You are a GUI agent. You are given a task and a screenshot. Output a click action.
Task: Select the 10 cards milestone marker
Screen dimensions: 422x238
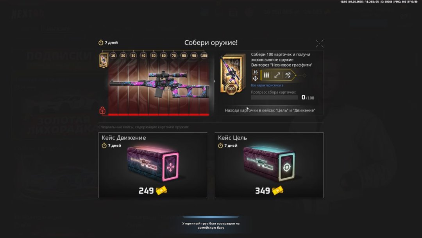(113, 56)
